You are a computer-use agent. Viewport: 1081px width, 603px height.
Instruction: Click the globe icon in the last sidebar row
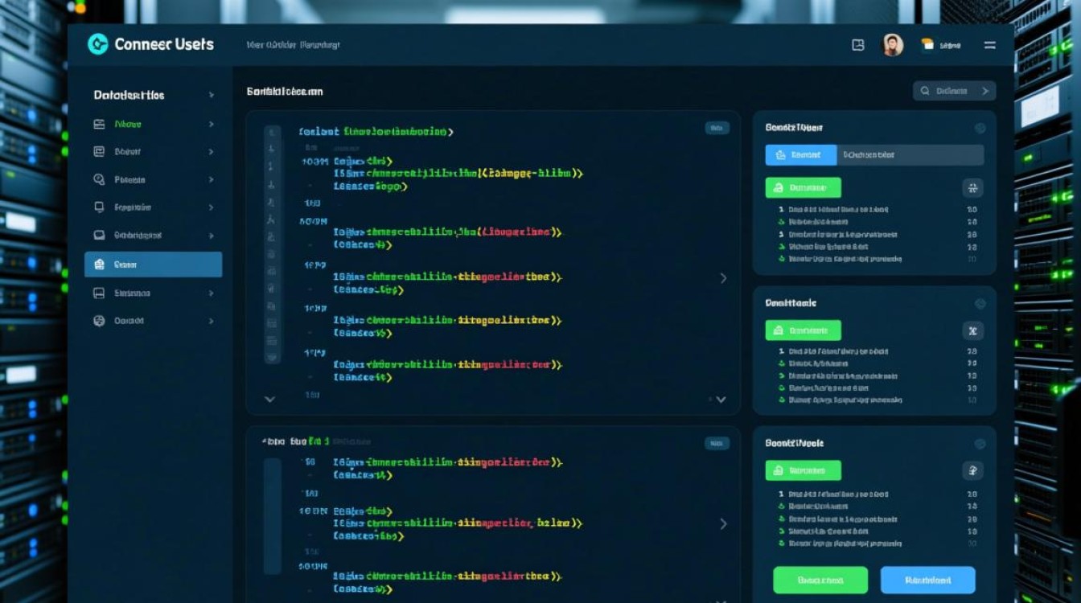tap(99, 320)
